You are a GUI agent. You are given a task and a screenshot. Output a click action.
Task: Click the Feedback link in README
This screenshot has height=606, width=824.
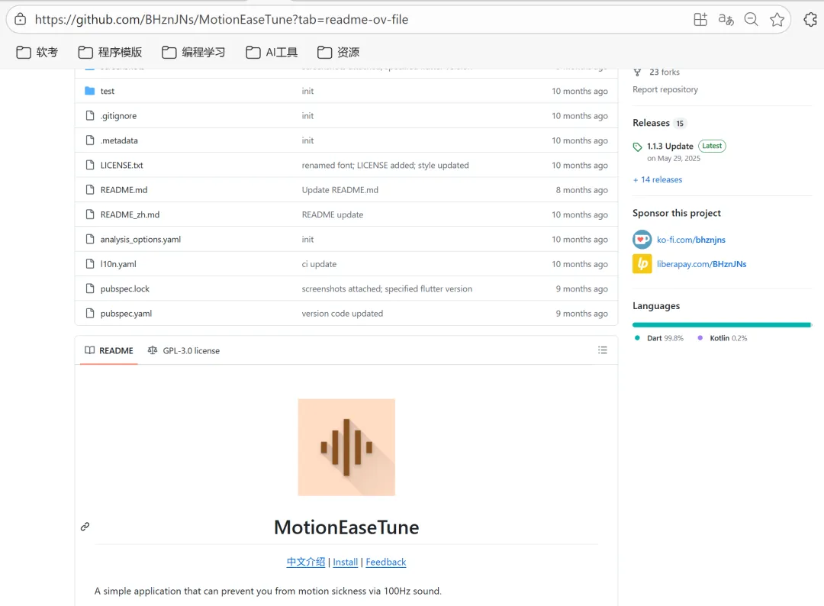(386, 562)
